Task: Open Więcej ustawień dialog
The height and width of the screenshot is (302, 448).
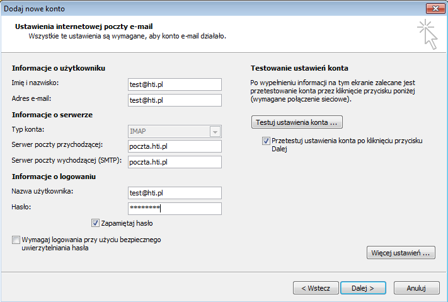Action: (401, 253)
